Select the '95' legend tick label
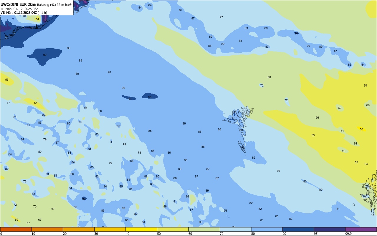 tap(316, 234)
